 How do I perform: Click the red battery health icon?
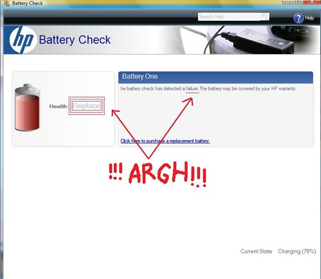[27, 108]
